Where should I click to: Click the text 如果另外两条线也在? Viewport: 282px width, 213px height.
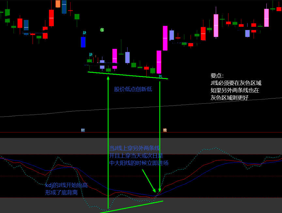click(235, 90)
